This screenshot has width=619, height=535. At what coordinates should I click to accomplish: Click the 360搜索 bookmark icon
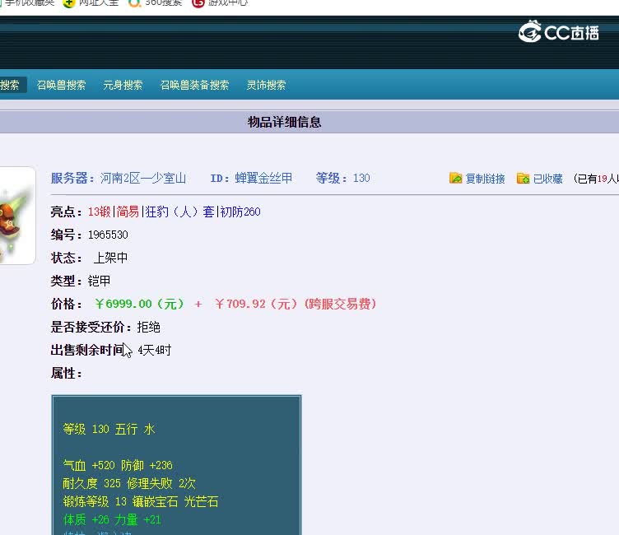tap(135, 3)
